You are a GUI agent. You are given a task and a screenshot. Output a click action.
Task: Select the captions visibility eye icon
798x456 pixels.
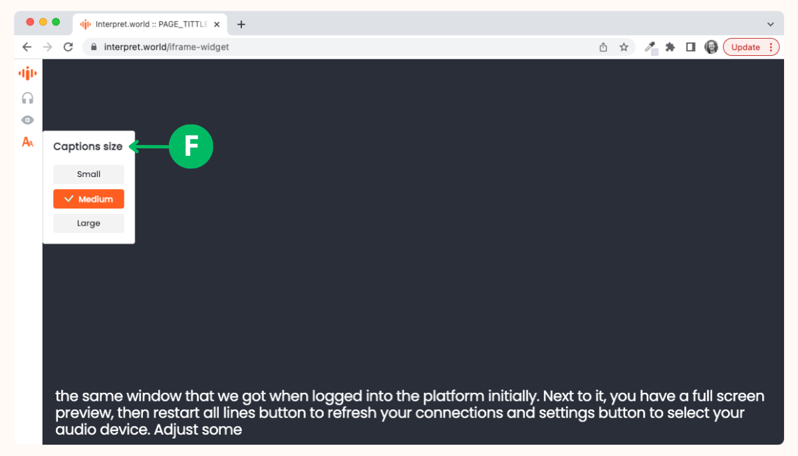(x=27, y=120)
